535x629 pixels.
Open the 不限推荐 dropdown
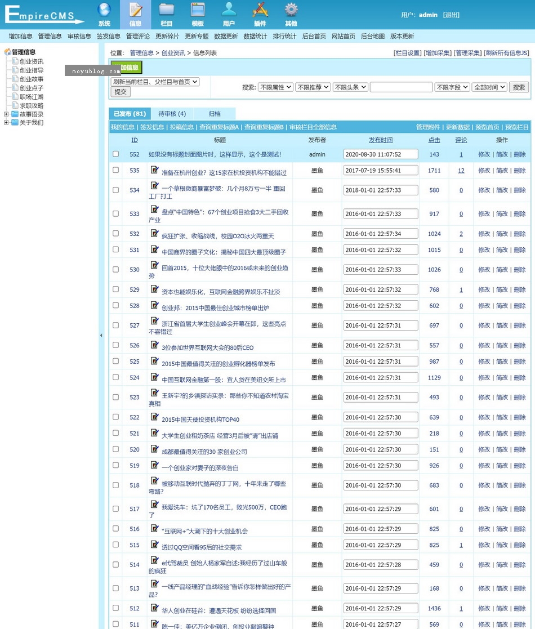pos(313,87)
